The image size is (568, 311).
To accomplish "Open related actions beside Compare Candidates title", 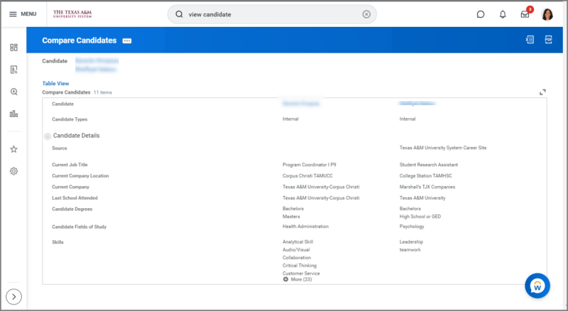I will click(127, 41).
